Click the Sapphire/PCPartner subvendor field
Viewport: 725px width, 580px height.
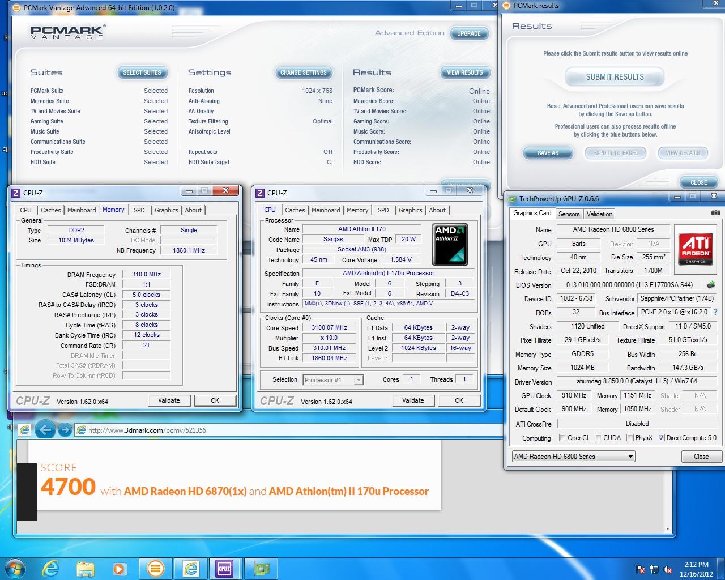coord(677,298)
